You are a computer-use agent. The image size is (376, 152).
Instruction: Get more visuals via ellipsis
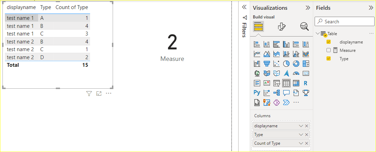click(296, 103)
